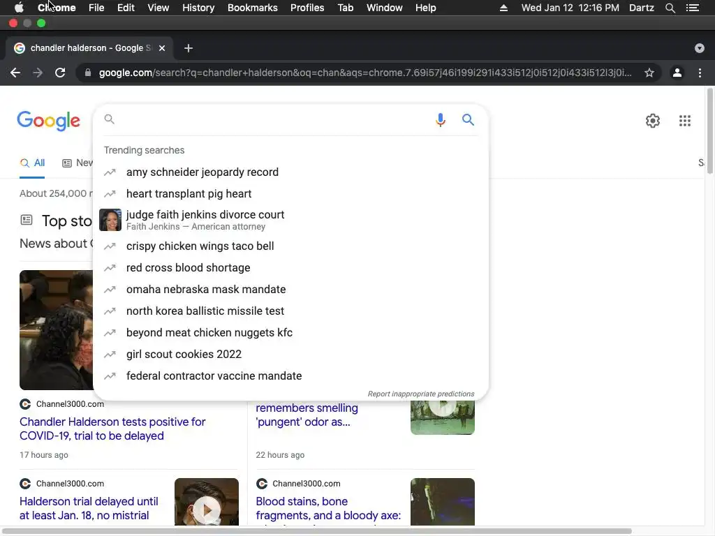This screenshot has height=536, width=715.
Task: Click into the Google search field
Action: coord(273,119)
